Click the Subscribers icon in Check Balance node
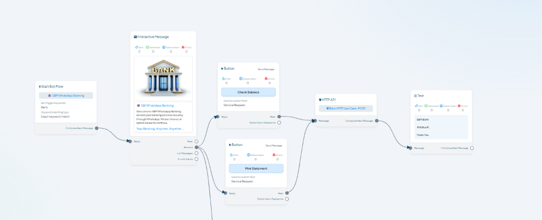542x220 pixels. pyautogui.click(x=240, y=78)
